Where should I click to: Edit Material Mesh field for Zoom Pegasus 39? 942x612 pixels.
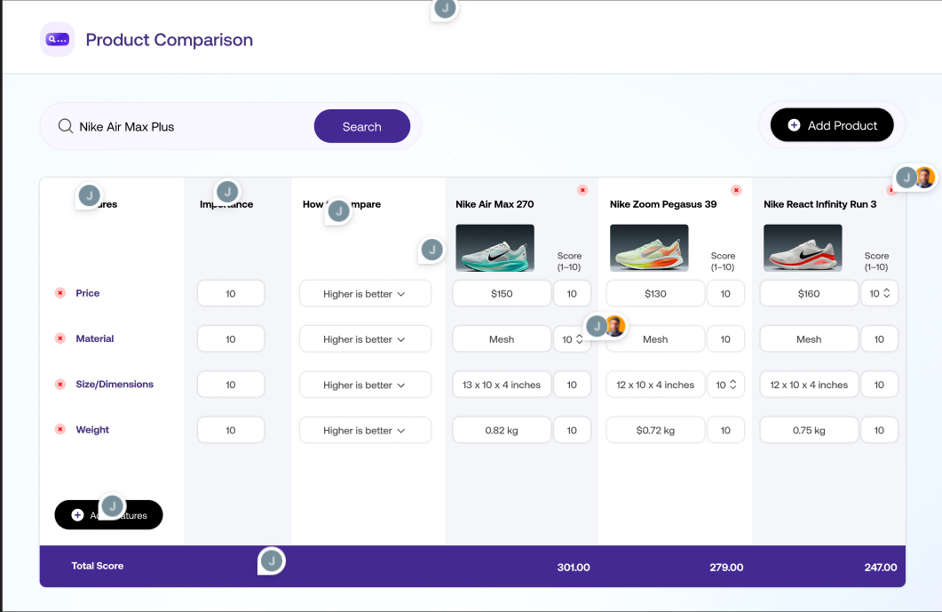point(655,339)
